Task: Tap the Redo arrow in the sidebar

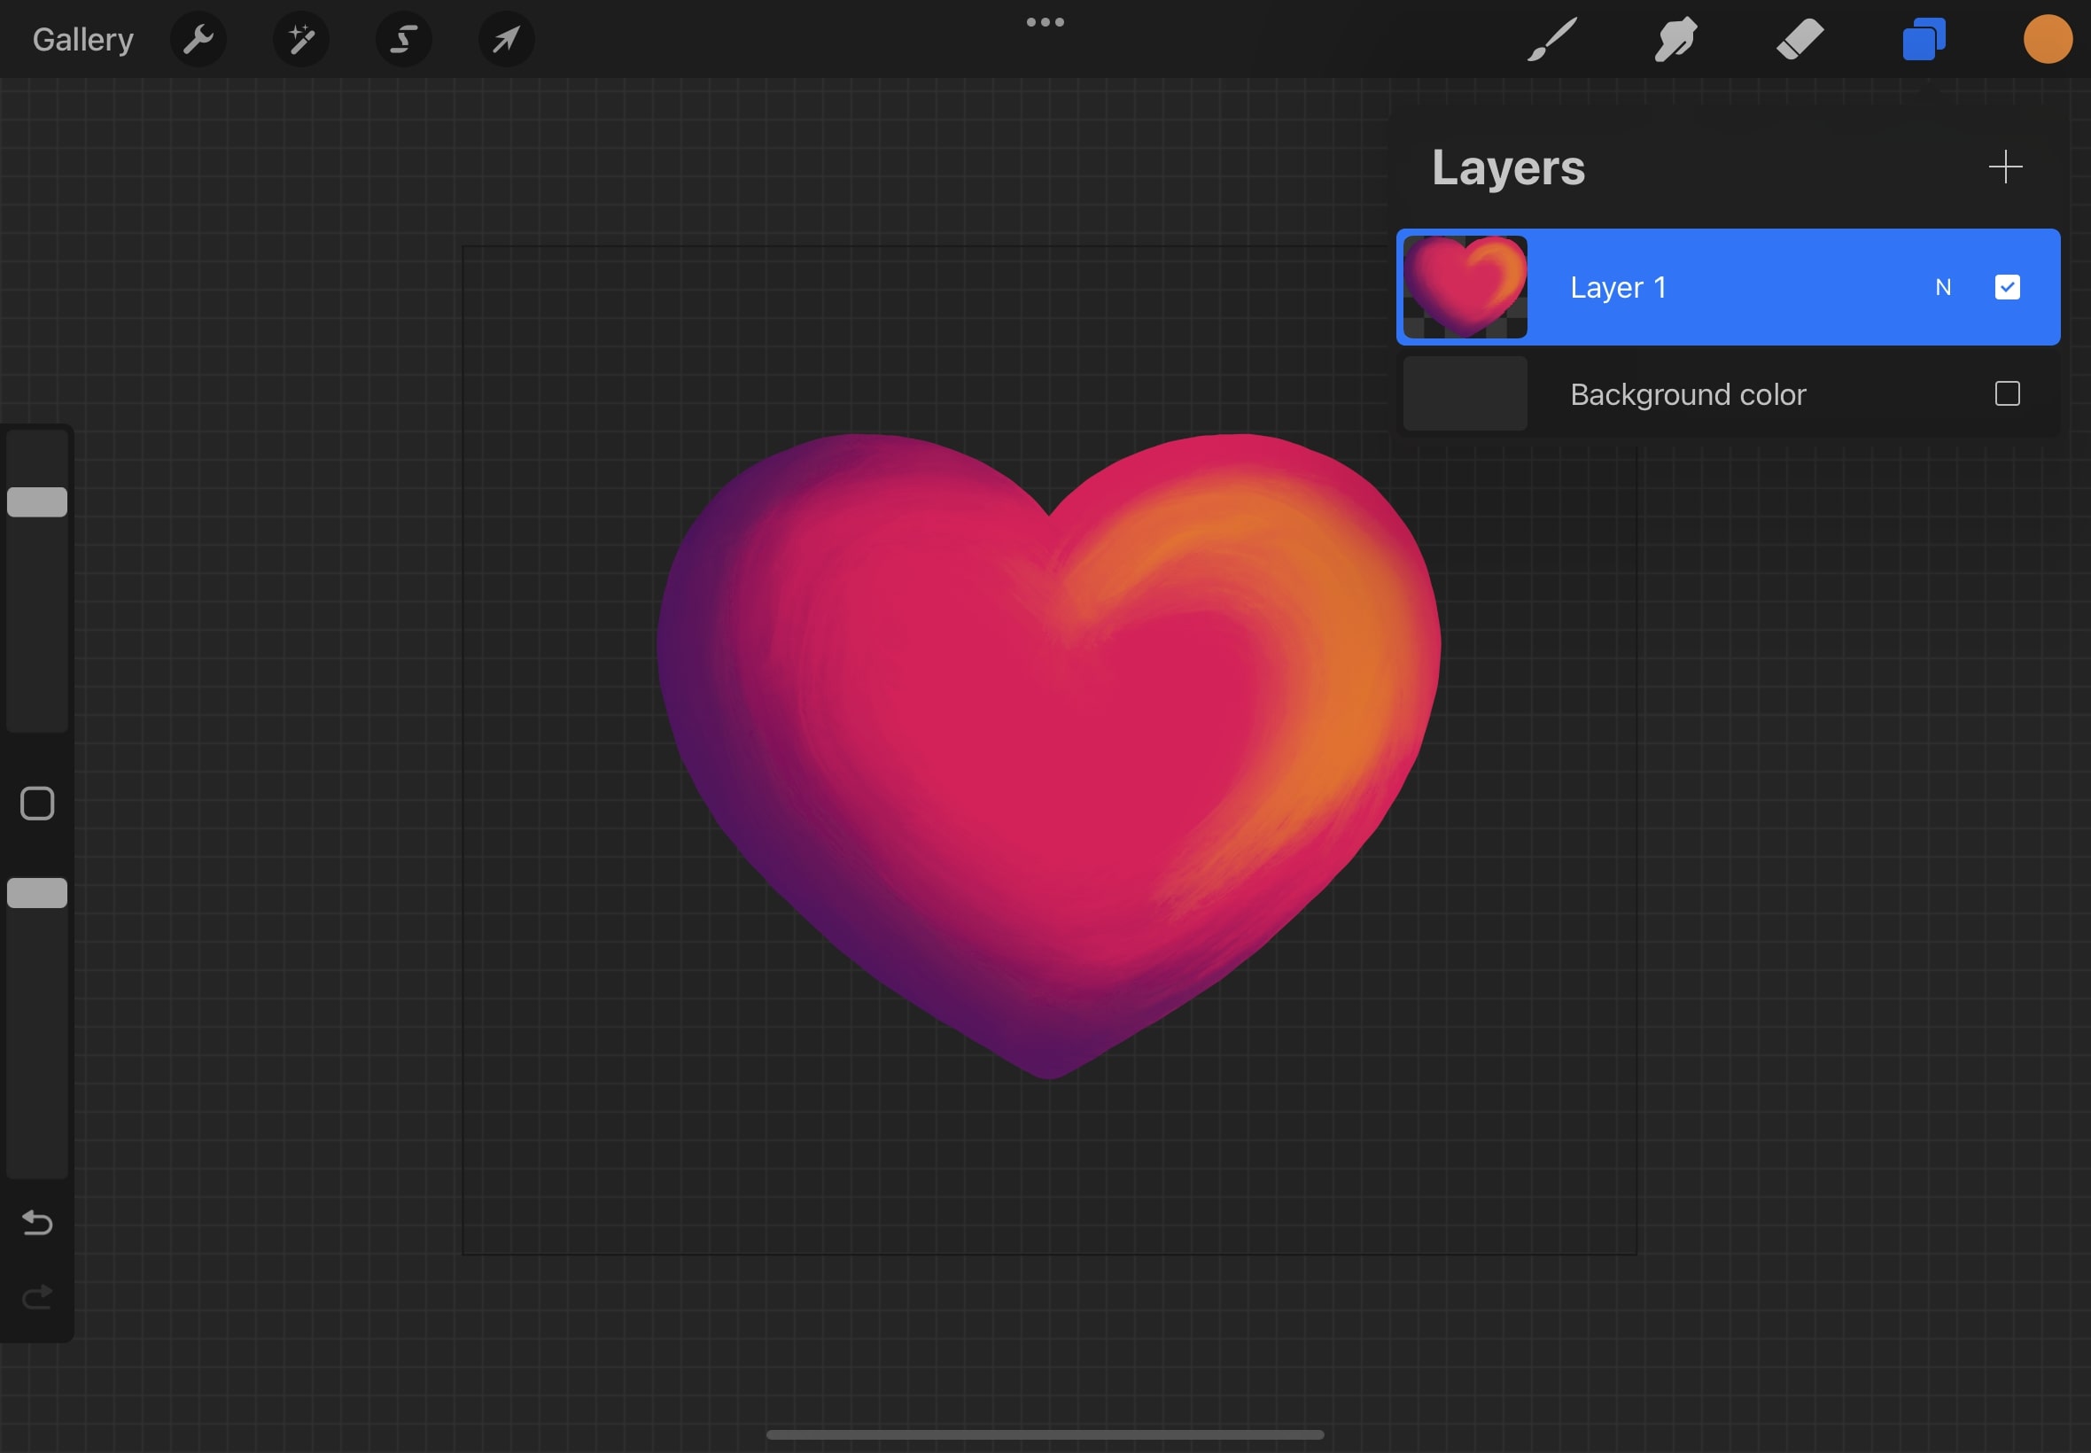Action: 37,1296
